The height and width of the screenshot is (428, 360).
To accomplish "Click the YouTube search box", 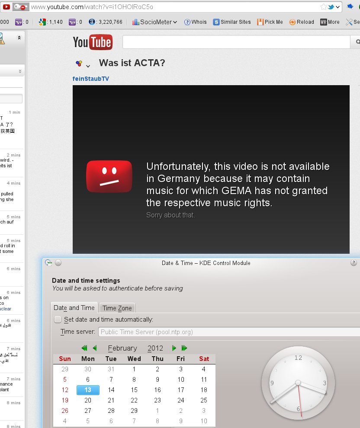I will (236, 42).
